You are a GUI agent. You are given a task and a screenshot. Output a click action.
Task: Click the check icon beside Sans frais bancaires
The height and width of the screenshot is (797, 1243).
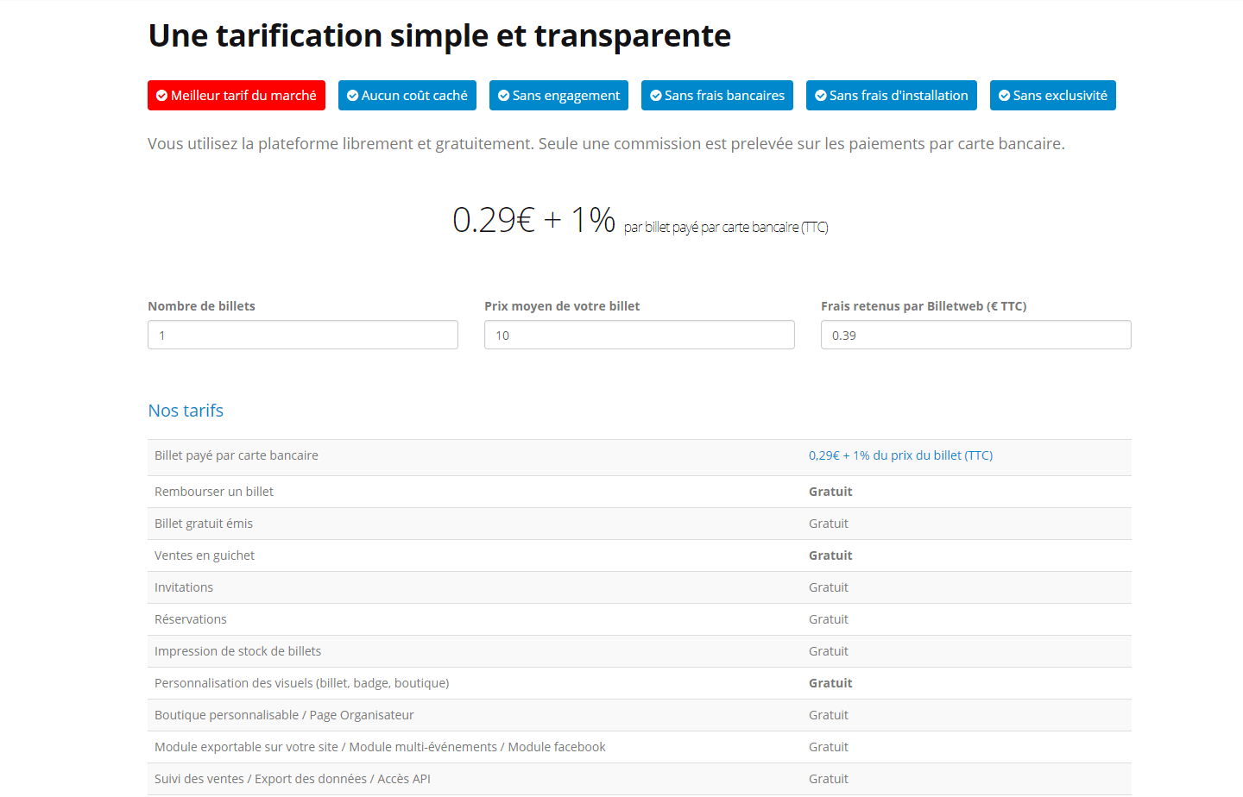(656, 96)
